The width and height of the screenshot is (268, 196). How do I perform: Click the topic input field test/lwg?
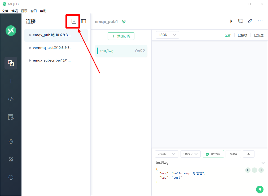(208, 163)
